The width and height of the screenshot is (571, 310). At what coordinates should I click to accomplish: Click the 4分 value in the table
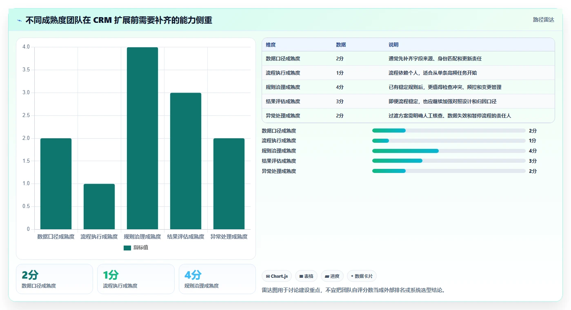point(340,87)
